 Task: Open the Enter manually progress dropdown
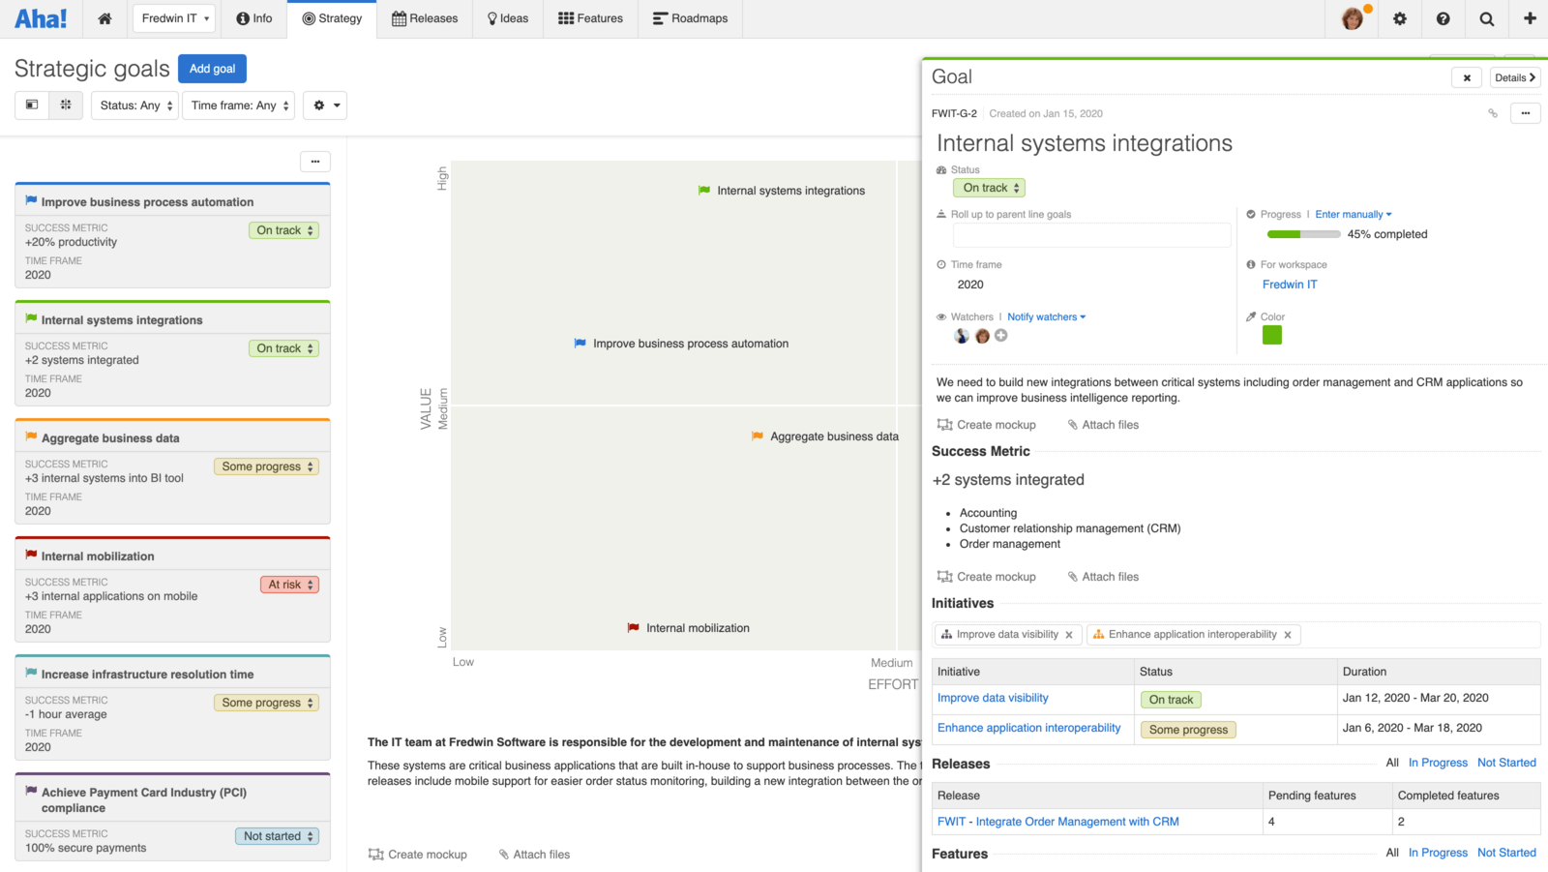(x=1354, y=215)
